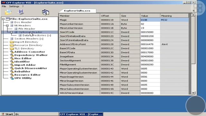Collapse the Nt Headers tree node
Screen dimensions: 206x116
[7, 25]
